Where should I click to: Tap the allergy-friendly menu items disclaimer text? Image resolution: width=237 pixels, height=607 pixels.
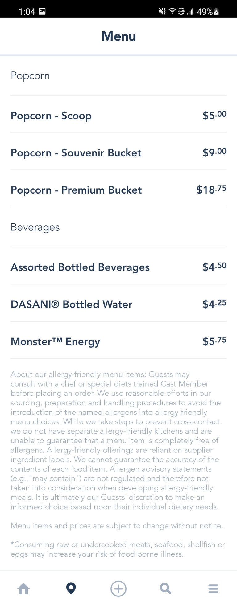pyautogui.click(x=116, y=440)
